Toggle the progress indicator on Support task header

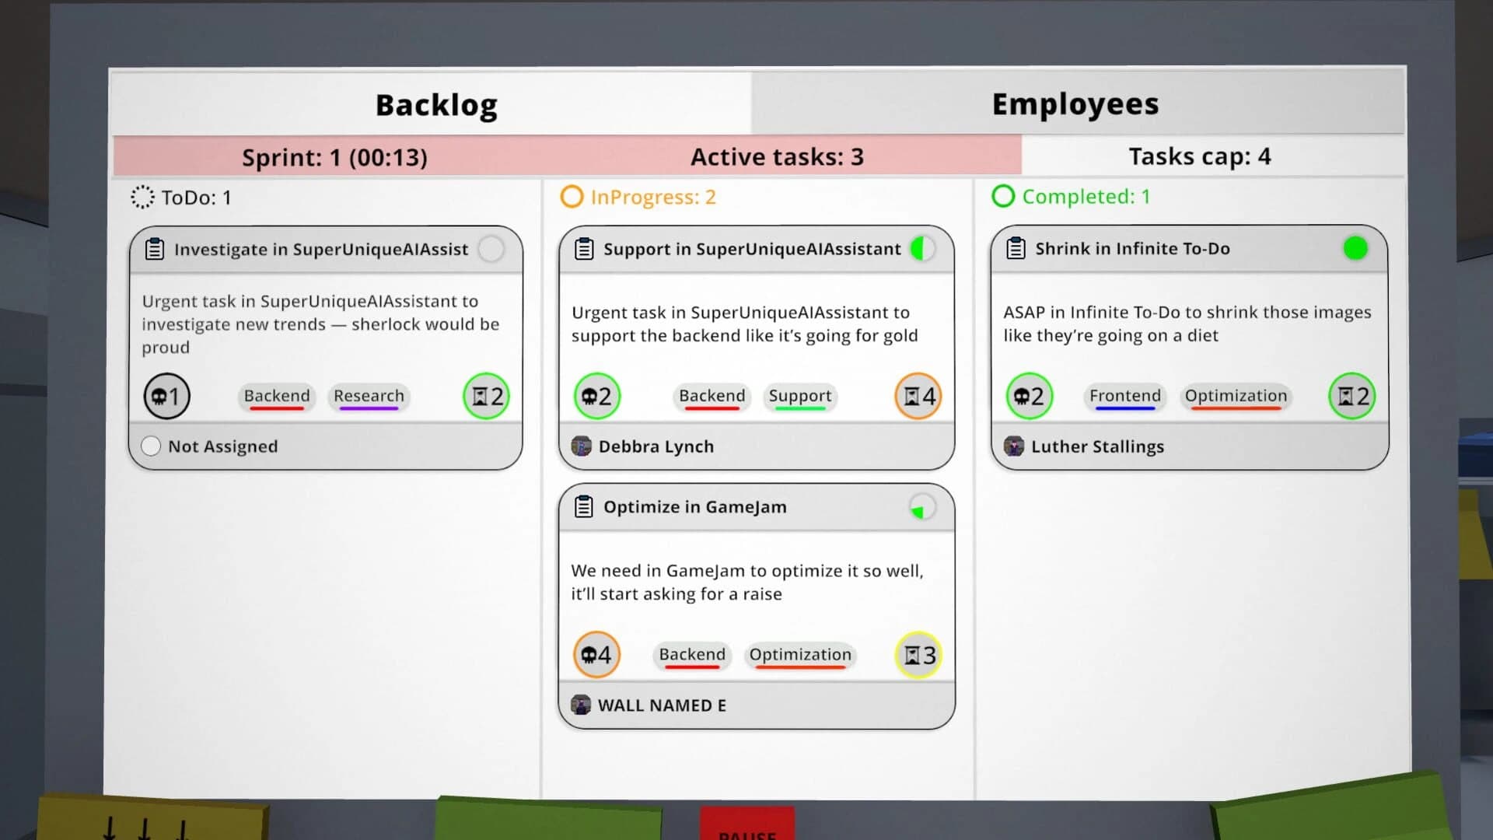(922, 248)
